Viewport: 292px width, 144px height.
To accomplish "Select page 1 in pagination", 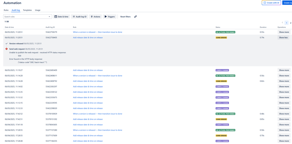I will [287, 23].
